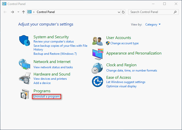Open Network and Internet category
Screen dimensions: 182x130
coord(52,62)
